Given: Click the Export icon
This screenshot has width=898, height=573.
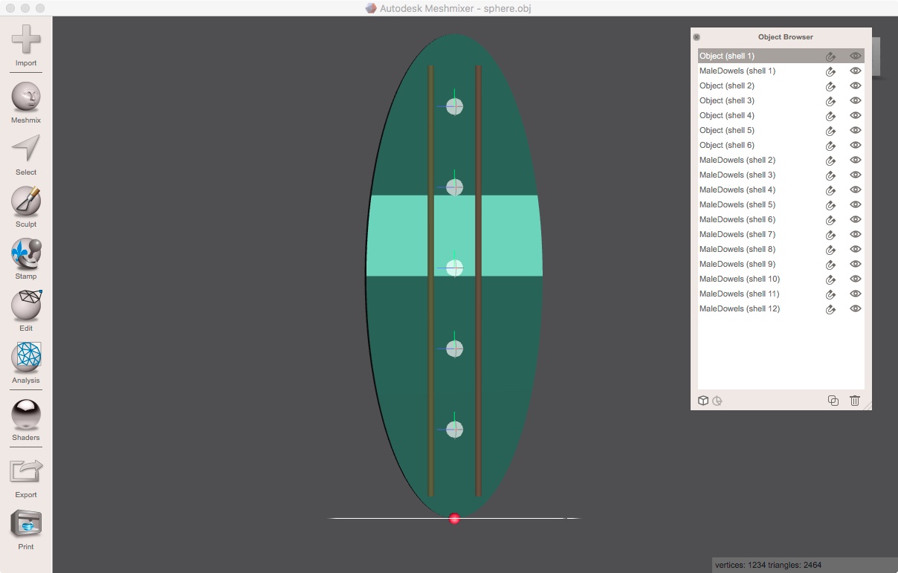Looking at the screenshot, I should tap(26, 471).
